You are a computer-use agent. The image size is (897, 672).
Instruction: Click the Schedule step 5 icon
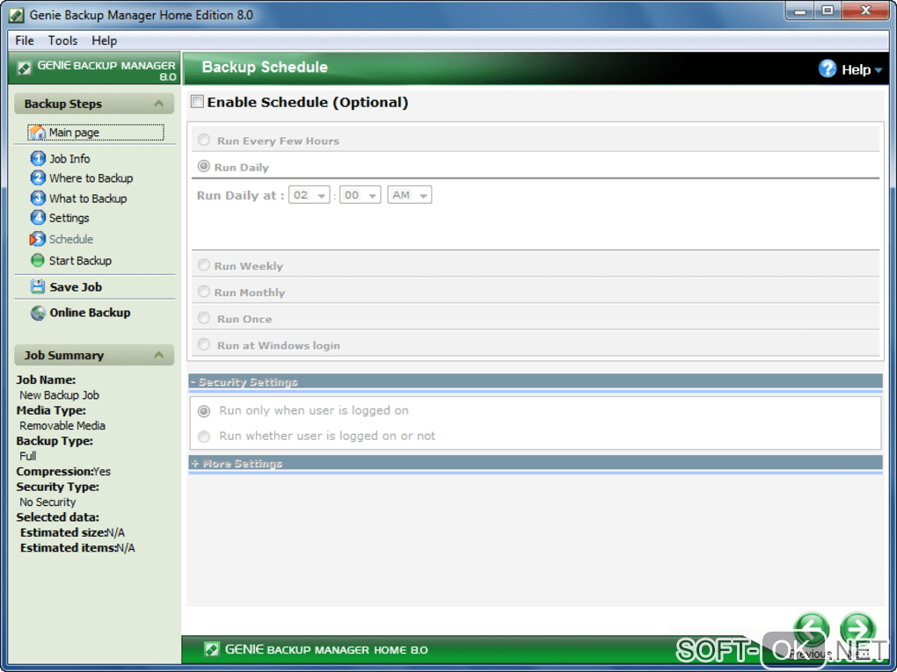(37, 239)
